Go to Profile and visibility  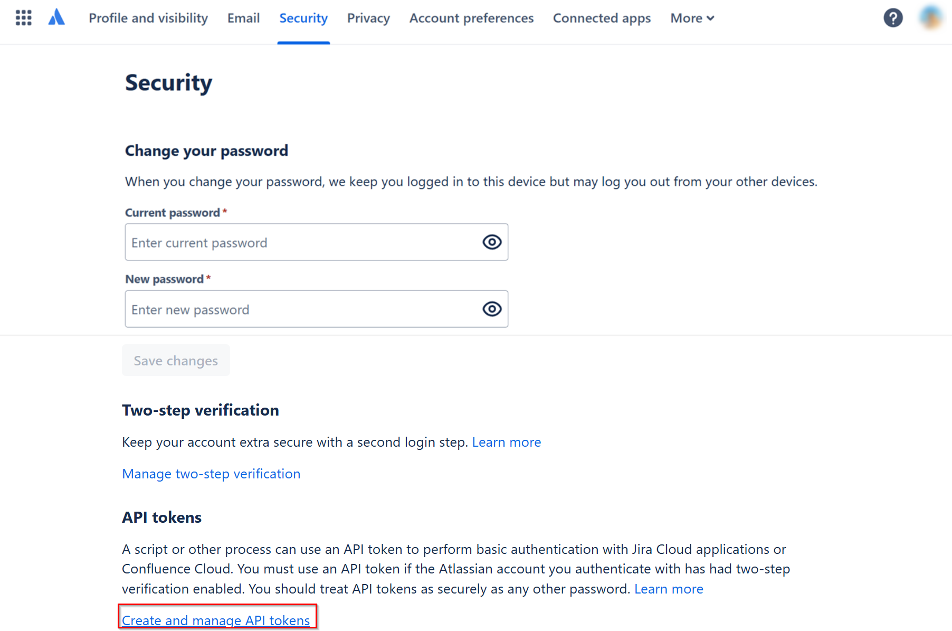tap(148, 17)
